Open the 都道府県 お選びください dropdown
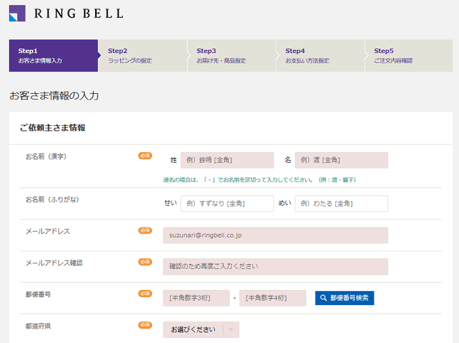 pyautogui.click(x=201, y=329)
